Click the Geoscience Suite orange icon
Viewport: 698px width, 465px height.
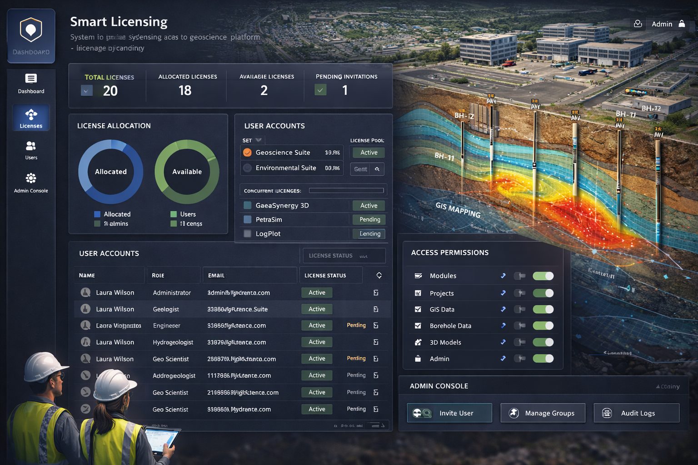248,152
